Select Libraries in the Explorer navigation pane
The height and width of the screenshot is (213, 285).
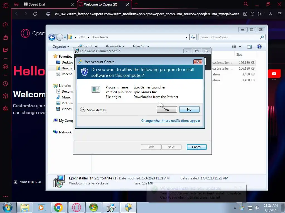click(62, 85)
